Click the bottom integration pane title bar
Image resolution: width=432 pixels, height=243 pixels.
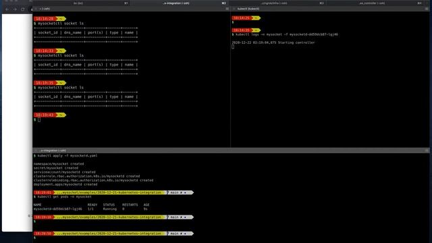pos(231,151)
